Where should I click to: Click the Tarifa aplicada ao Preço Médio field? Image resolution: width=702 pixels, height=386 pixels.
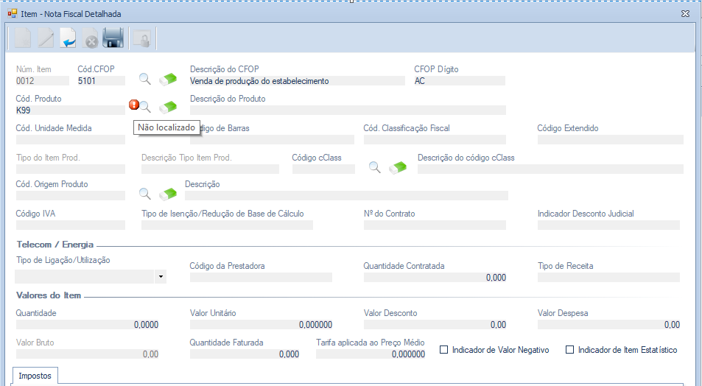[371, 354]
